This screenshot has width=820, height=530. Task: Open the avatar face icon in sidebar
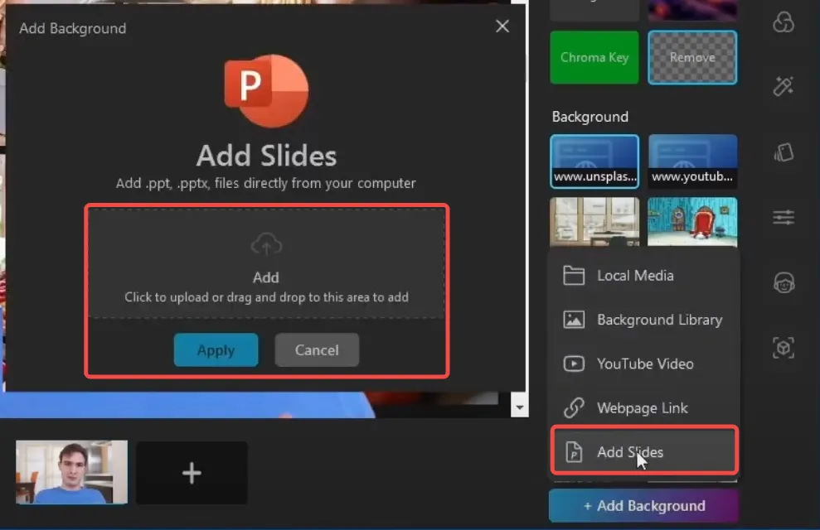784,282
